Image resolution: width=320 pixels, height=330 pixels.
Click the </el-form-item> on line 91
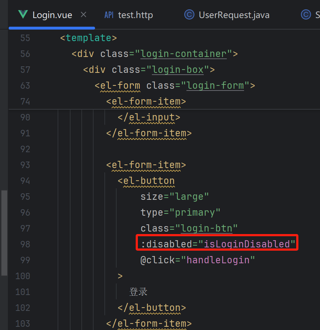click(x=149, y=133)
